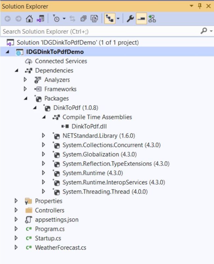Click the Frameworks icon

tap(38, 89)
